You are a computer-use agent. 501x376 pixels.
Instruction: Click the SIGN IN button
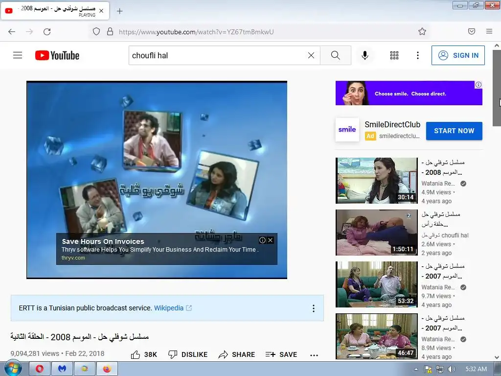tap(458, 55)
